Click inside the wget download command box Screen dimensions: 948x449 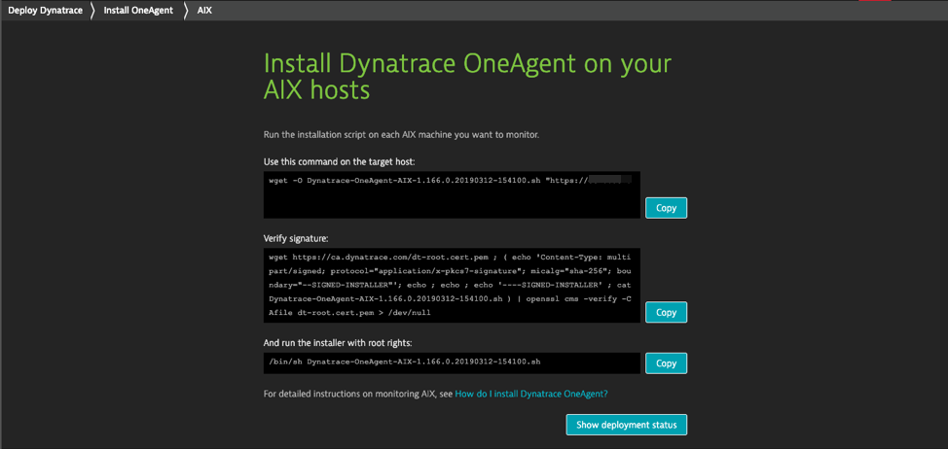click(x=452, y=194)
